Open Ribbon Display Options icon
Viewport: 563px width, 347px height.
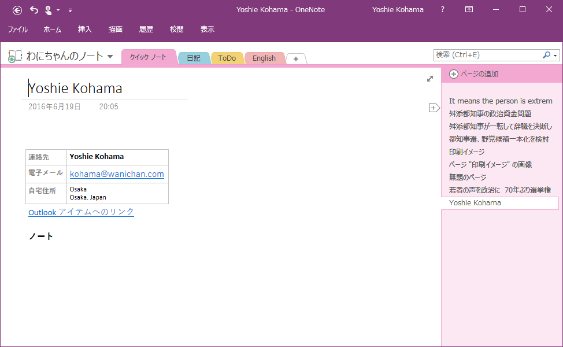[469, 10]
